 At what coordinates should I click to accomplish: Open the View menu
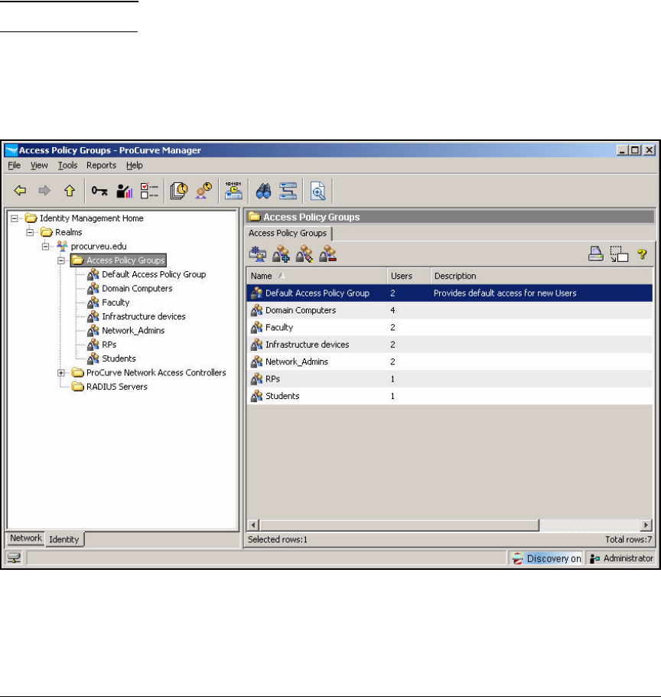coord(39,165)
